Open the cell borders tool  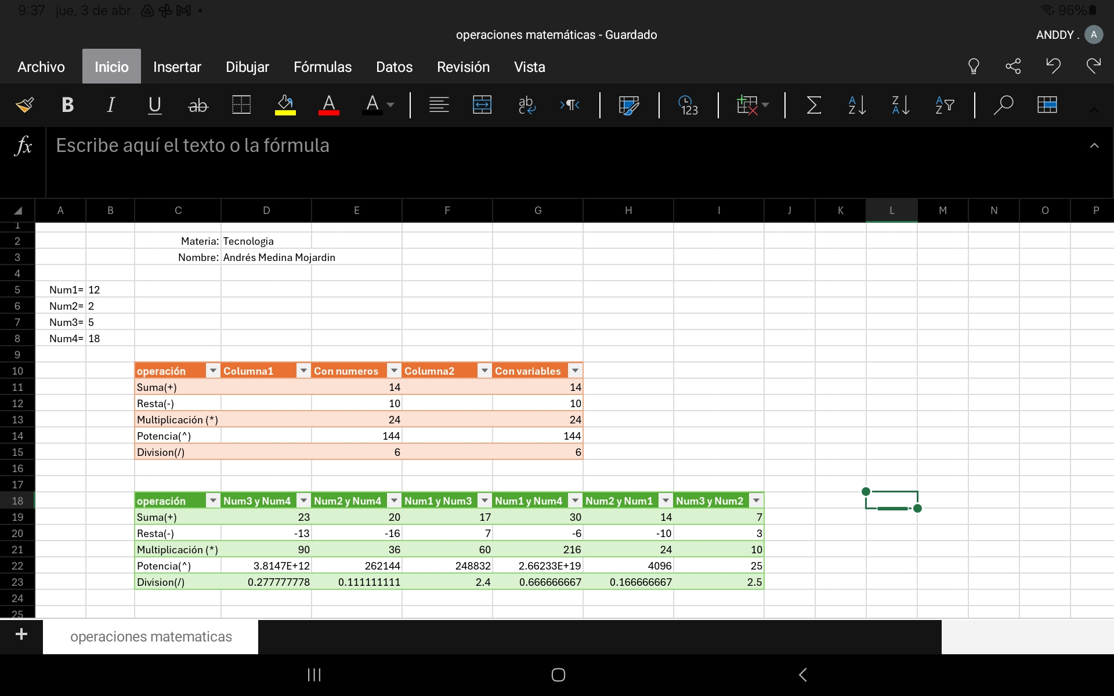coord(241,105)
